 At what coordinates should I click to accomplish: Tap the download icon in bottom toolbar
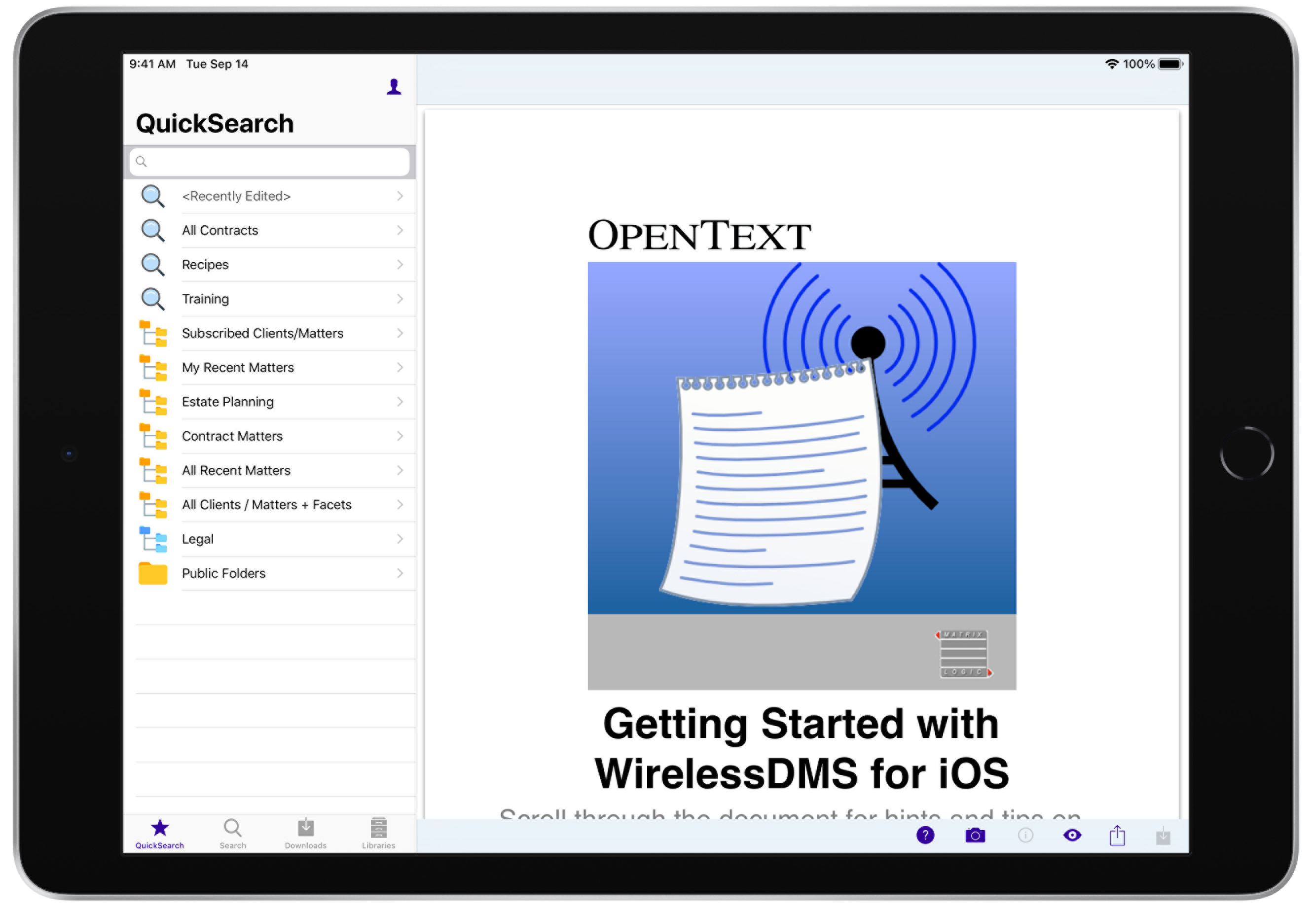click(x=1164, y=837)
